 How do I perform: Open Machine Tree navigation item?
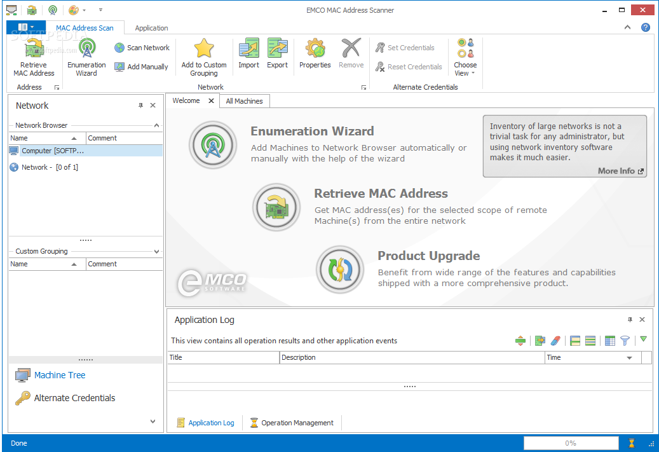pos(50,375)
